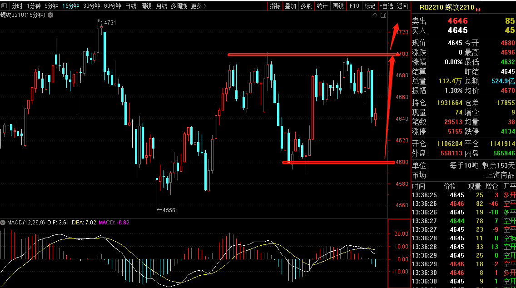Click the 4731 high price marker
The height and width of the screenshot is (288, 516).
(x=110, y=23)
